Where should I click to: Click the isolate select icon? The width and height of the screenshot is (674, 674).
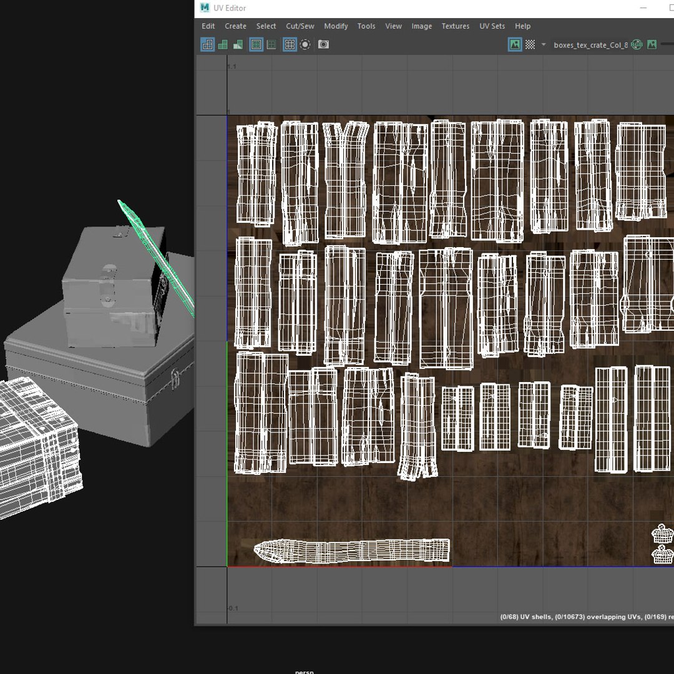pyautogui.click(x=305, y=44)
